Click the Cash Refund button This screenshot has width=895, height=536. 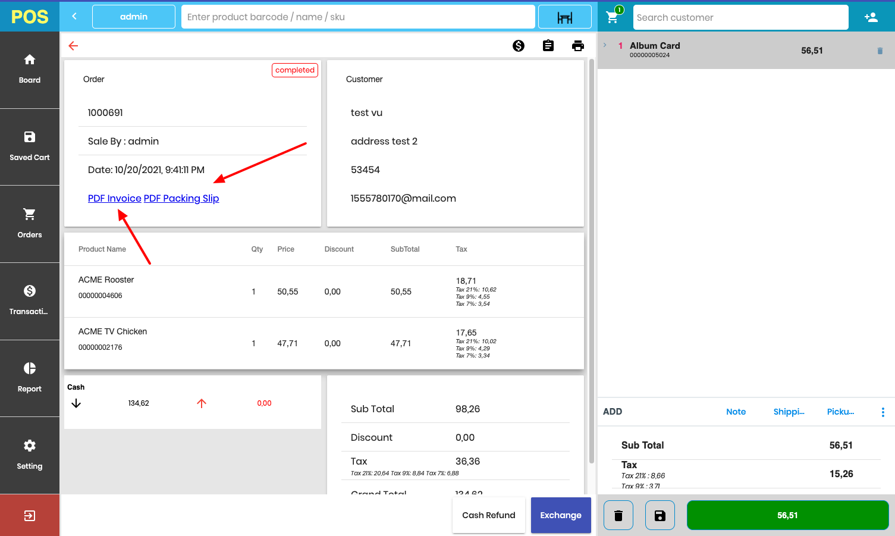(489, 515)
